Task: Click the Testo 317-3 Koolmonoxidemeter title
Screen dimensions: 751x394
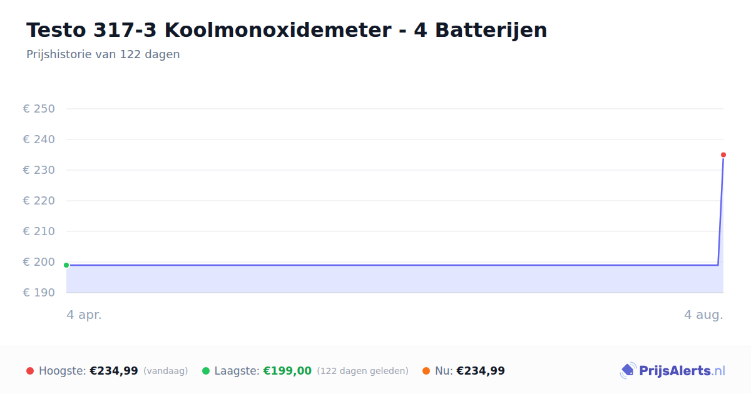Action: [287, 30]
